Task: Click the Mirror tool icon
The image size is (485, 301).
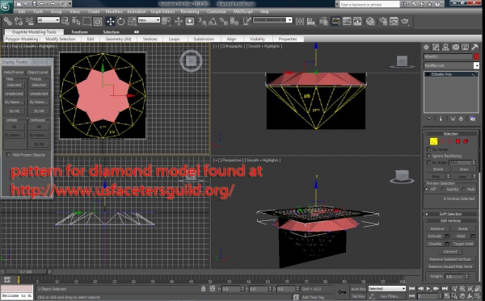Action: coord(300,21)
